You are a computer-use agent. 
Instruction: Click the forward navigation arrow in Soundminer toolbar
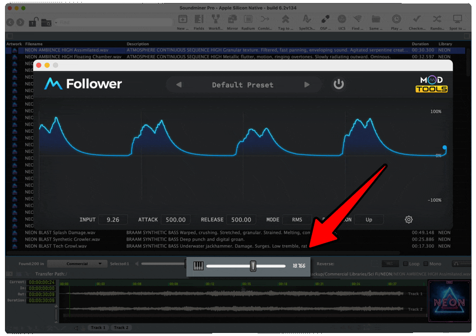click(x=20, y=22)
